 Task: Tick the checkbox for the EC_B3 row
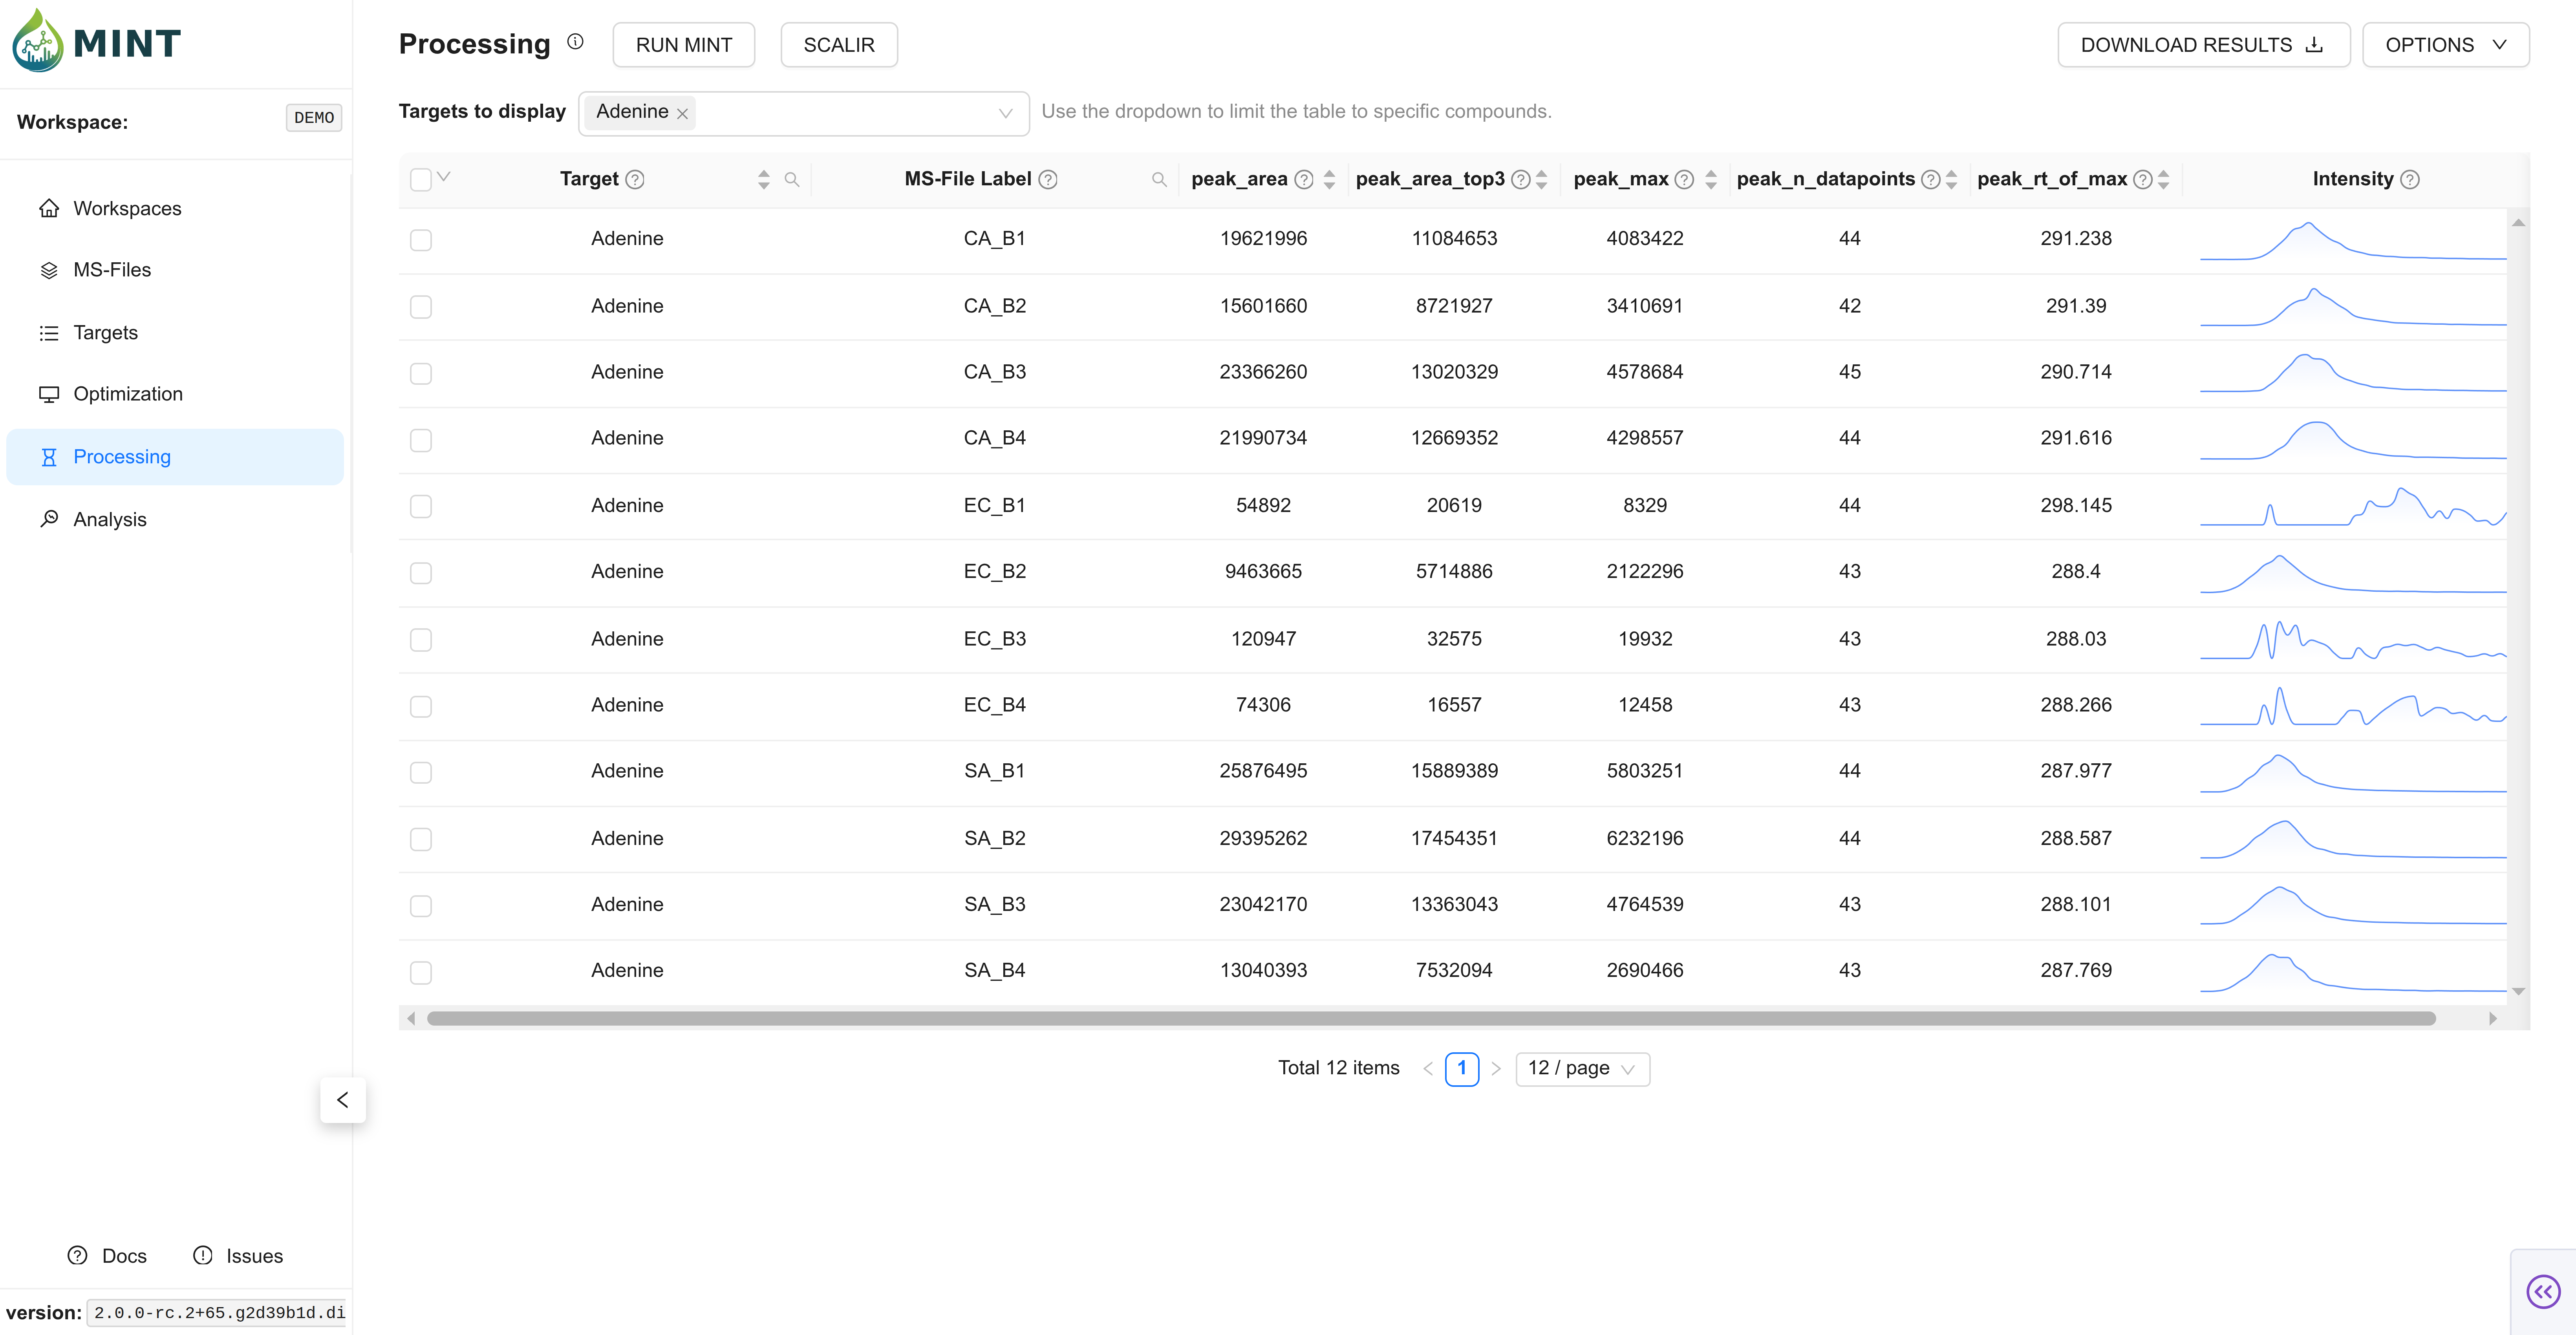(421, 640)
